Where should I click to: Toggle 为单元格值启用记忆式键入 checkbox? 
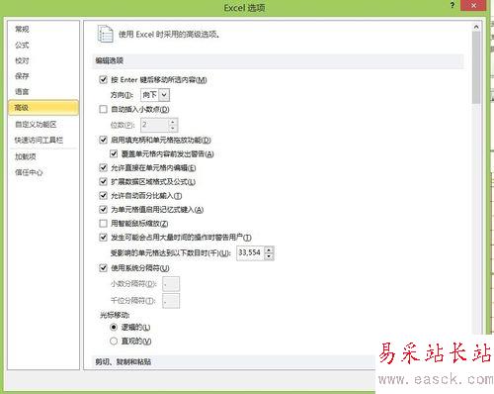pos(103,210)
